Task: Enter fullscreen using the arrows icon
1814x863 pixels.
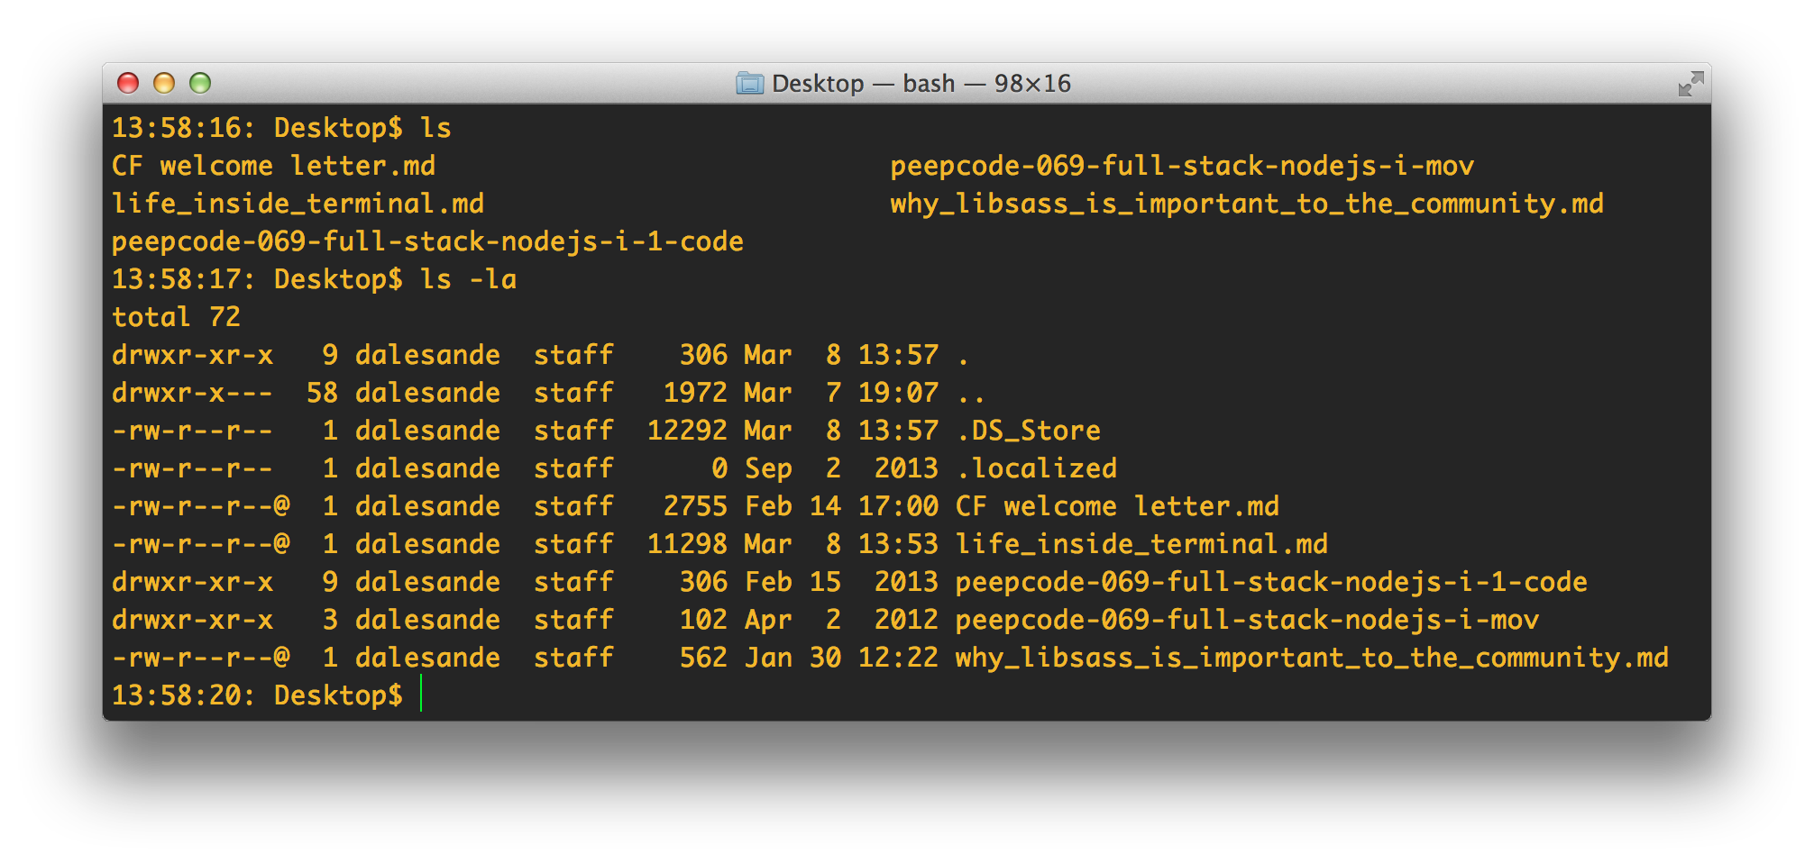Action: pos(1690,84)
